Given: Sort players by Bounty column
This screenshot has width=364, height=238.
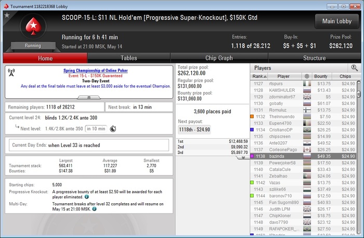Looking at the screenshot, I should pos(321,76).
